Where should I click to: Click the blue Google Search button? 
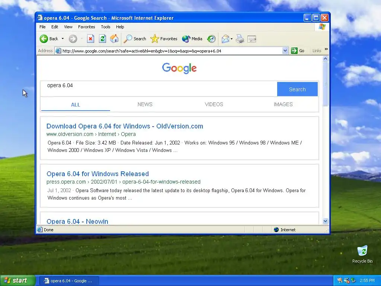pyautogui.click(x=297, y=89)
